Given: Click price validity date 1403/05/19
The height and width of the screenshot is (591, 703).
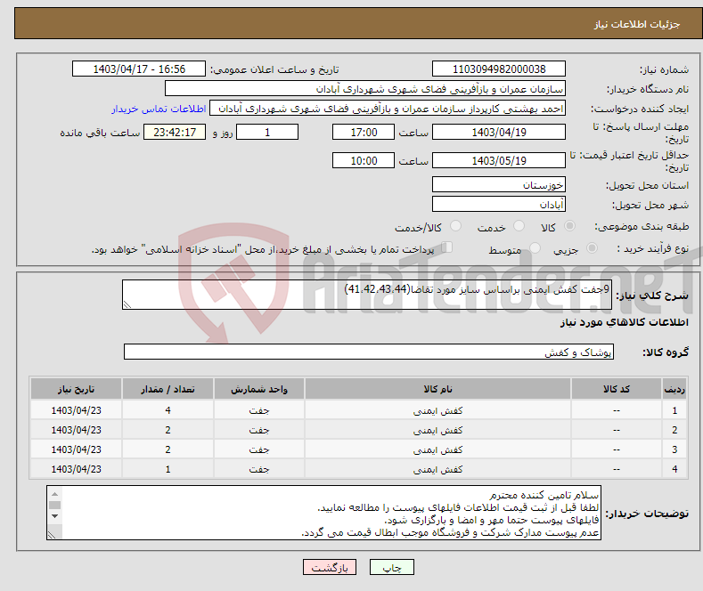Looking at the screenshot, I should 499,160.
